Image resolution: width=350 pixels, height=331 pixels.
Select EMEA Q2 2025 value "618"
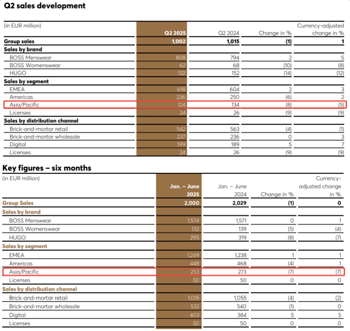tap(181, 89)
